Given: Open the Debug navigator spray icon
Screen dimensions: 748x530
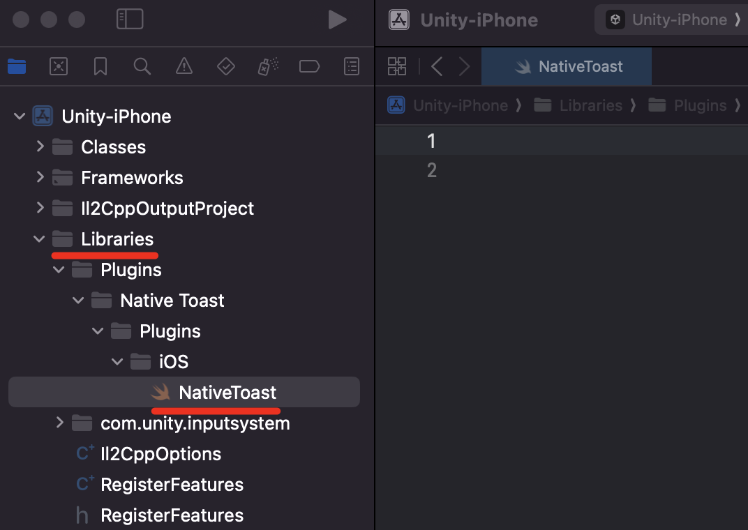Looking at the screenshot, I should [268, 66].
